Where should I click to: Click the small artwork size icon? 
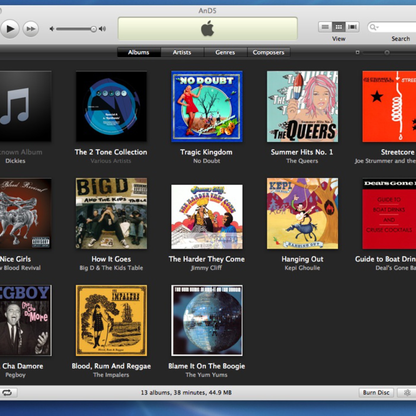tap(357, 53)
